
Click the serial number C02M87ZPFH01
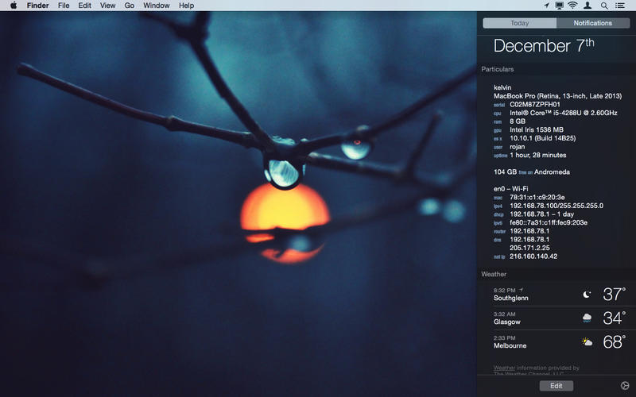click(534, 105)
